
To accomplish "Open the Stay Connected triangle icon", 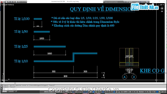I will (x=142, y=2).
